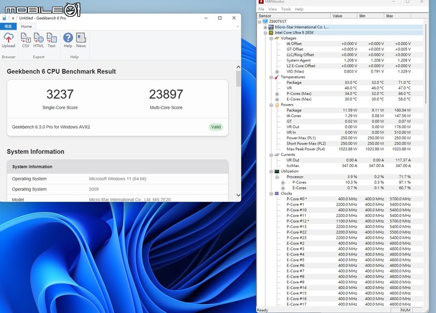Click the Micro-Star motherboard icon
The image size is (436, 313).
271,27
